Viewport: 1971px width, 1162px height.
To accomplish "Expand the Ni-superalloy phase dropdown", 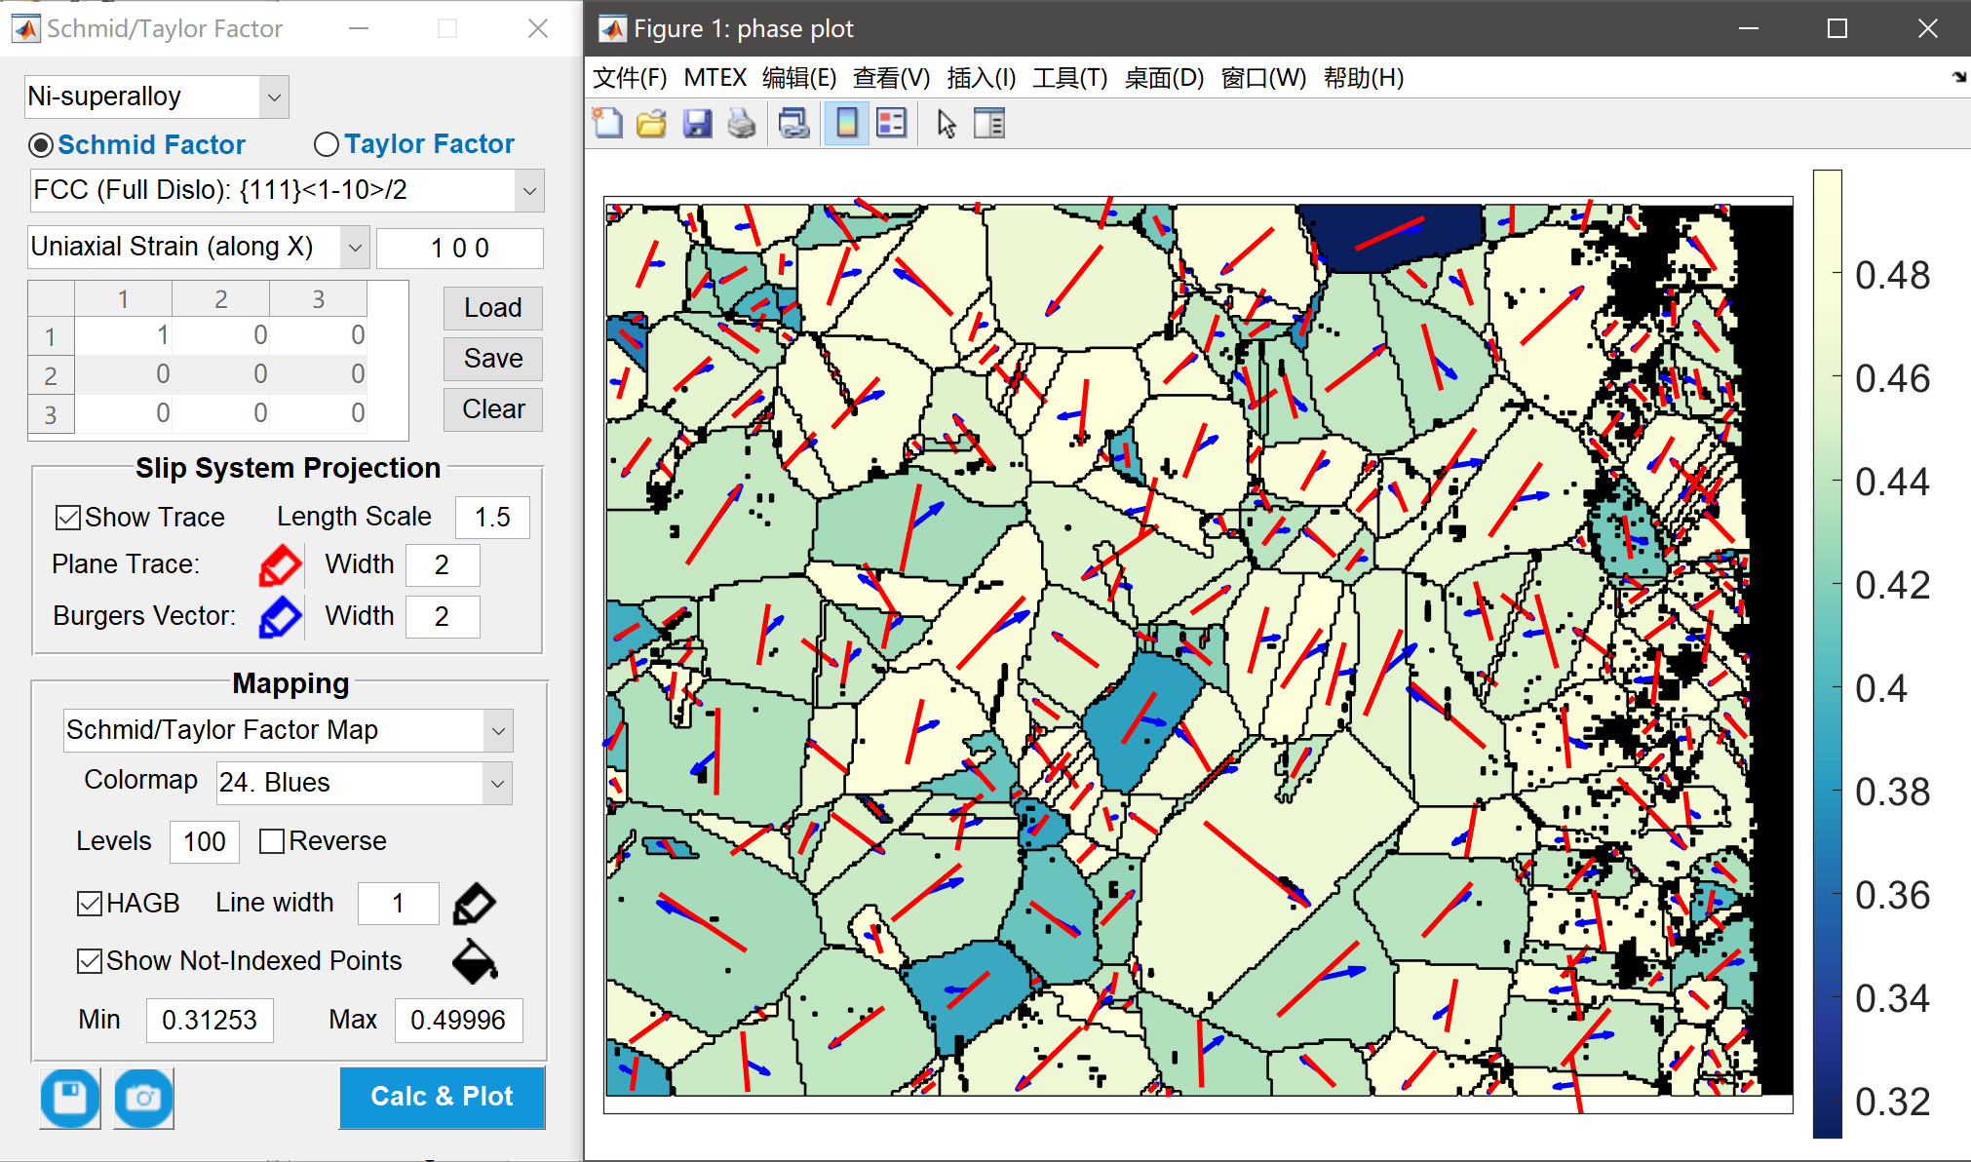I will pos(274,97).
